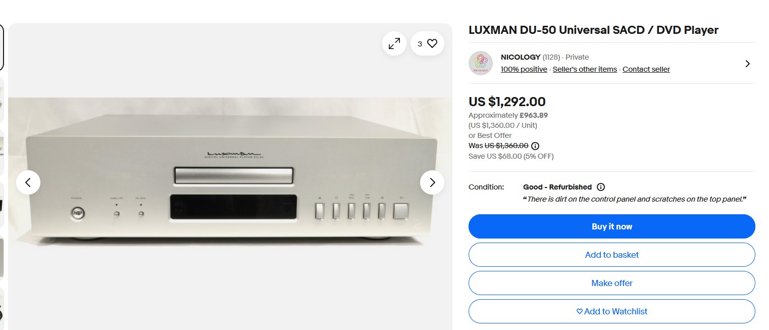Open info icon beside the Was price
The width and height of the screenshot is (769, 330).
coord(535,146)
